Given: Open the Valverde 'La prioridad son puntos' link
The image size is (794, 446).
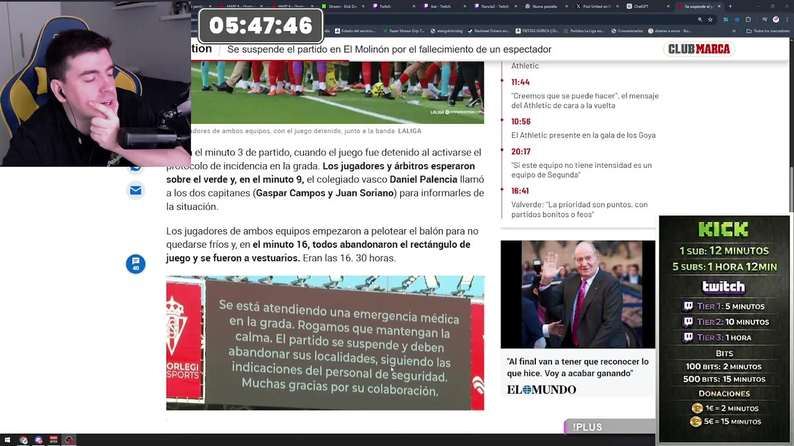Looking at the screenshot, I should (579, 209).
